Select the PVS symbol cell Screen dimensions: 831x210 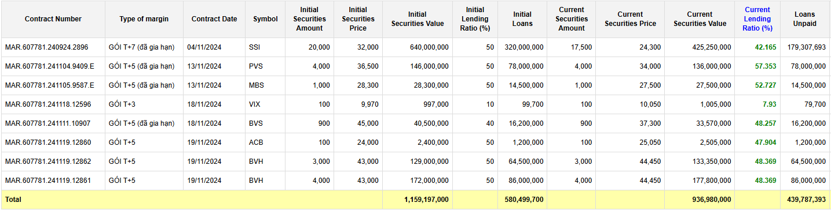coord(265,66)
